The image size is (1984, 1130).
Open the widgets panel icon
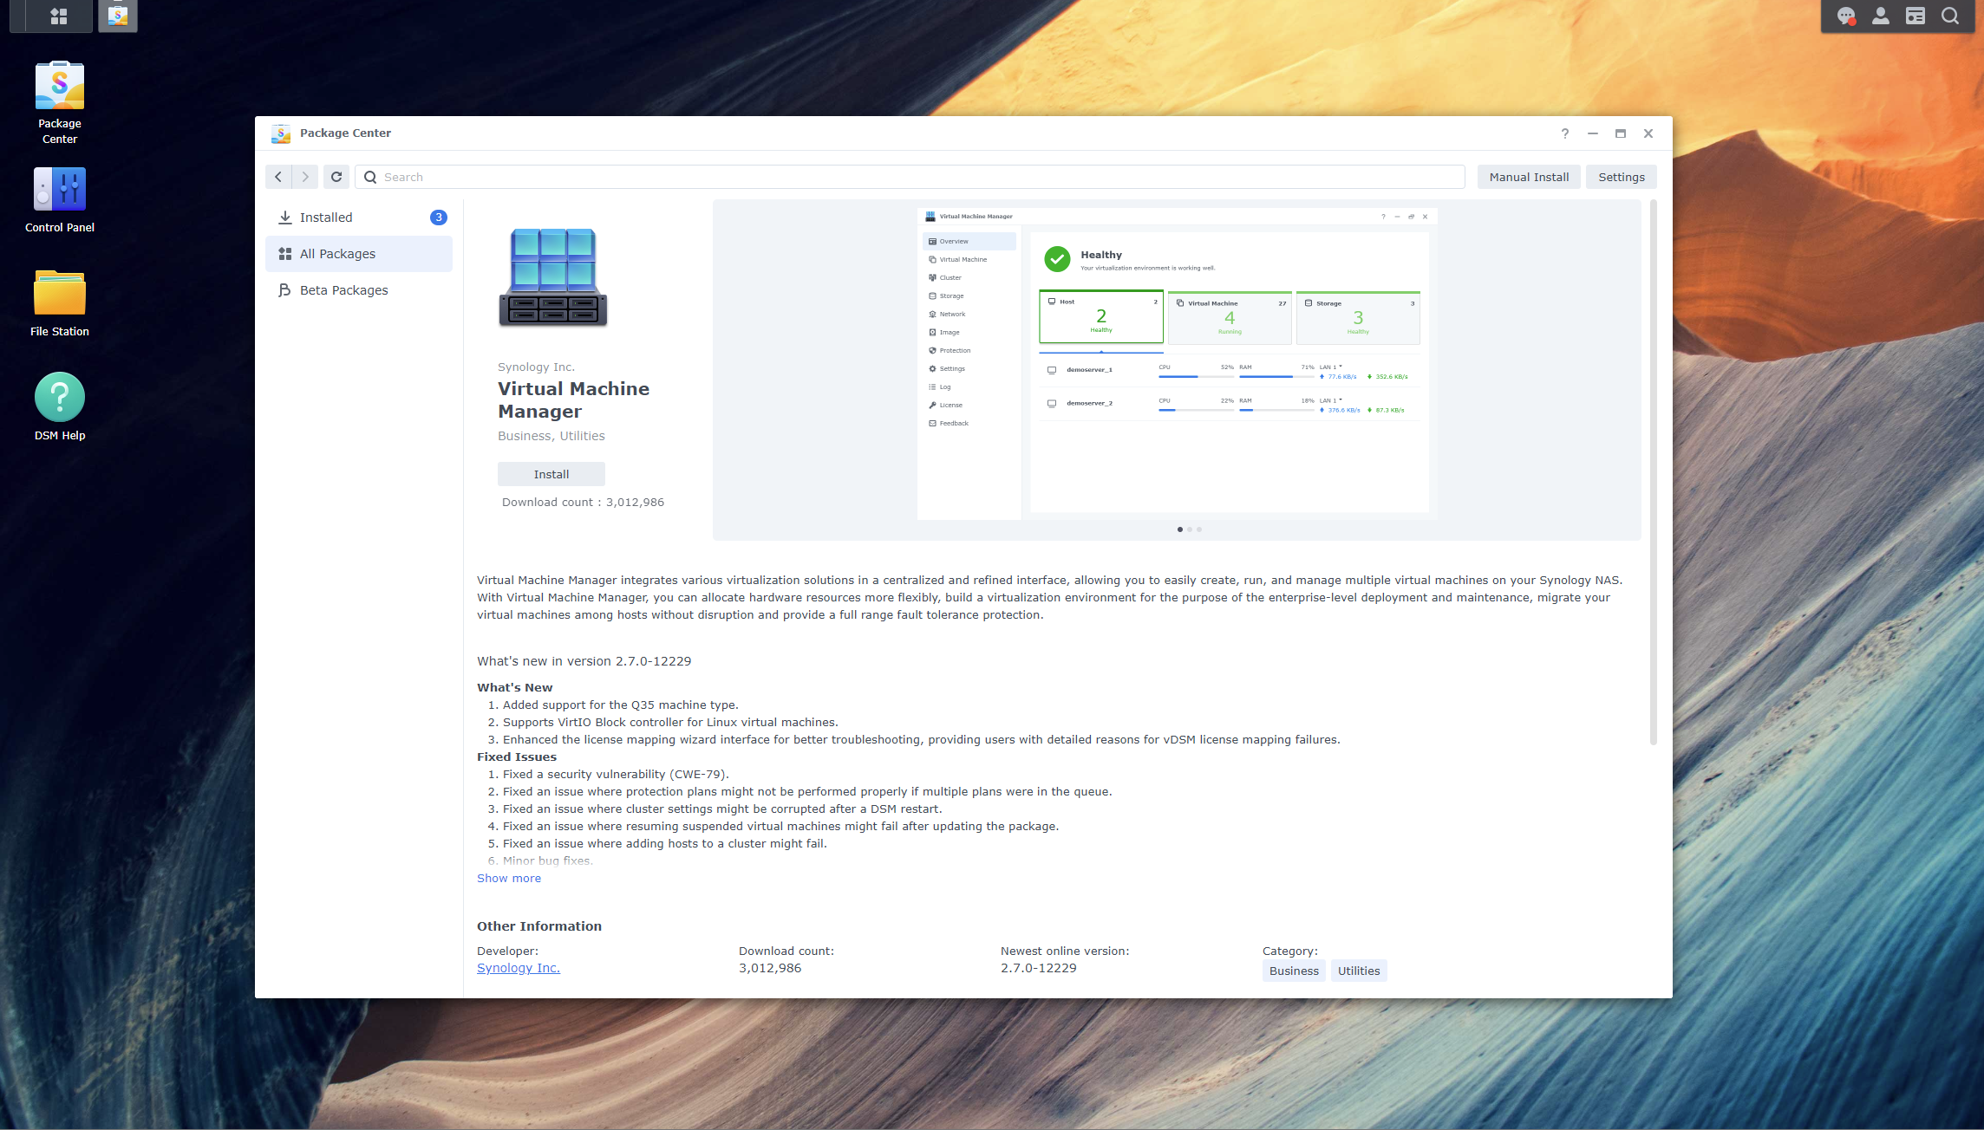pyautogui.click(x=1915, y=16)
